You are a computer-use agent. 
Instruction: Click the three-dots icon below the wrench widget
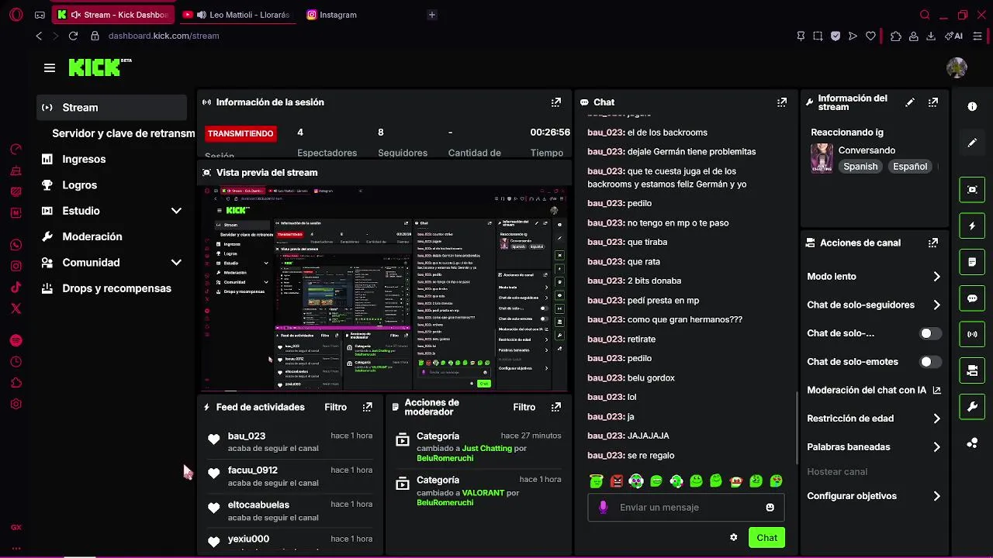(x=972, y=443)
